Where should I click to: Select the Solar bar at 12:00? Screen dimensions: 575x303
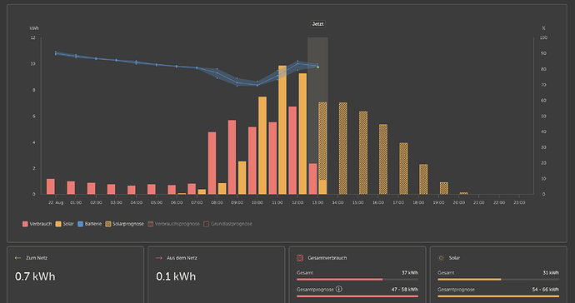pyautogui.click(x=302, y=134)
